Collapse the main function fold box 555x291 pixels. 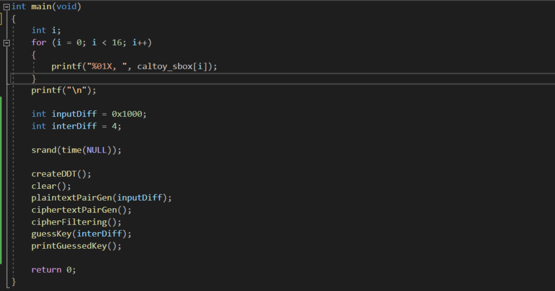[7, 6]
